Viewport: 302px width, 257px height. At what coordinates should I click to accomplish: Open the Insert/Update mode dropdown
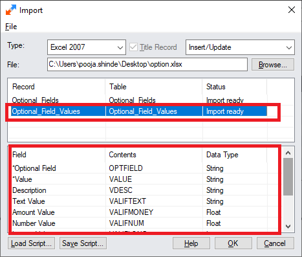pos(240,47)
